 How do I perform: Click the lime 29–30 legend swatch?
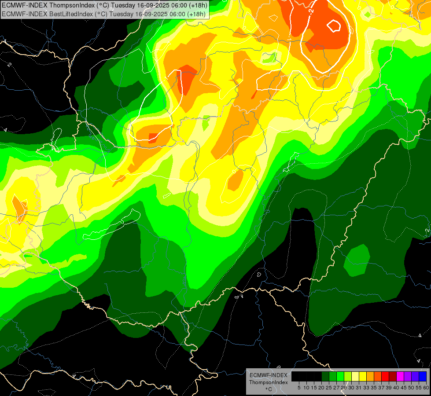(348, 376)
